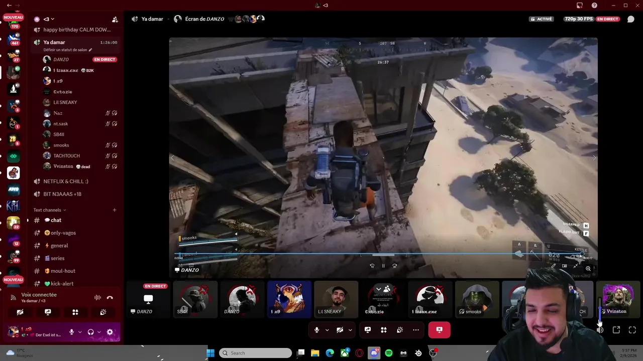
Task: Zoom into stream with magnifier icon
Action: coord(588,269)
